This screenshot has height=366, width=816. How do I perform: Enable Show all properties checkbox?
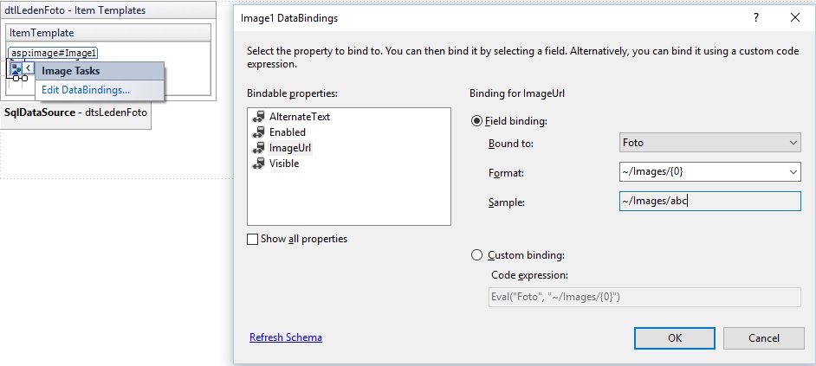coord(252,239)
